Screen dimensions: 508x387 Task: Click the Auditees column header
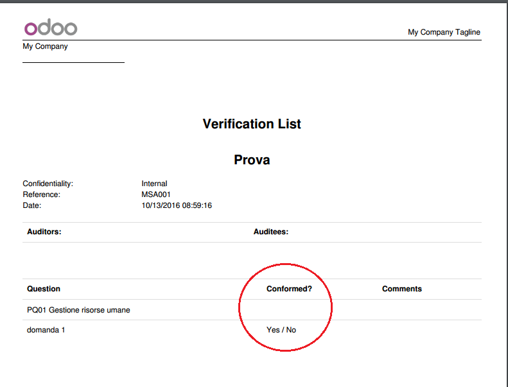click(271, 232)
